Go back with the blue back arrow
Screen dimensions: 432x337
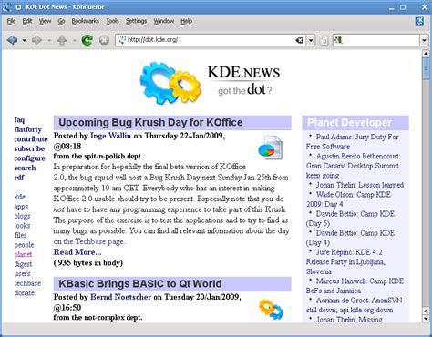click(x=12, y=40)
